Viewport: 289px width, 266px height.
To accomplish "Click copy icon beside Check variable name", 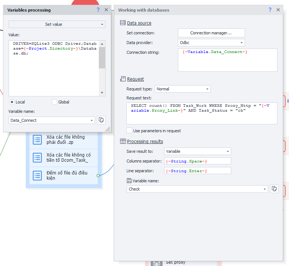I will click(x=274, y=189).
